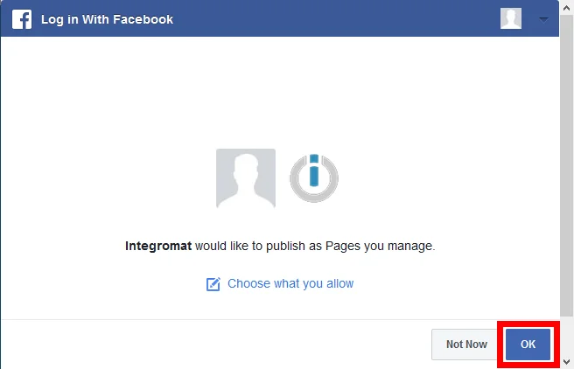Screen dimensions: 574x369
Task: Click the bold Integromat app name
Action: 158,246
